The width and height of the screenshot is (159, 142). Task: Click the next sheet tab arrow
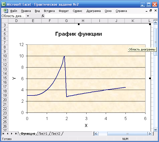pyautogui.click(x=12, y=134)
